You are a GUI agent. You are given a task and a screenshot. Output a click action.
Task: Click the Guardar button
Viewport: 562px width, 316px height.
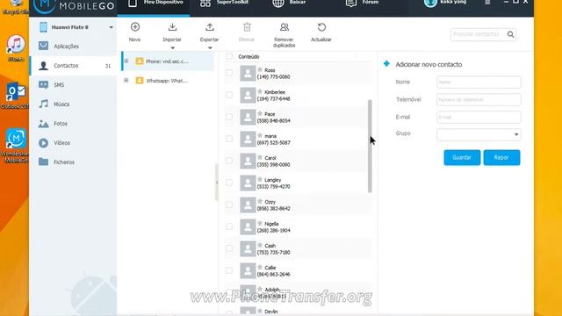pos(462,158)
